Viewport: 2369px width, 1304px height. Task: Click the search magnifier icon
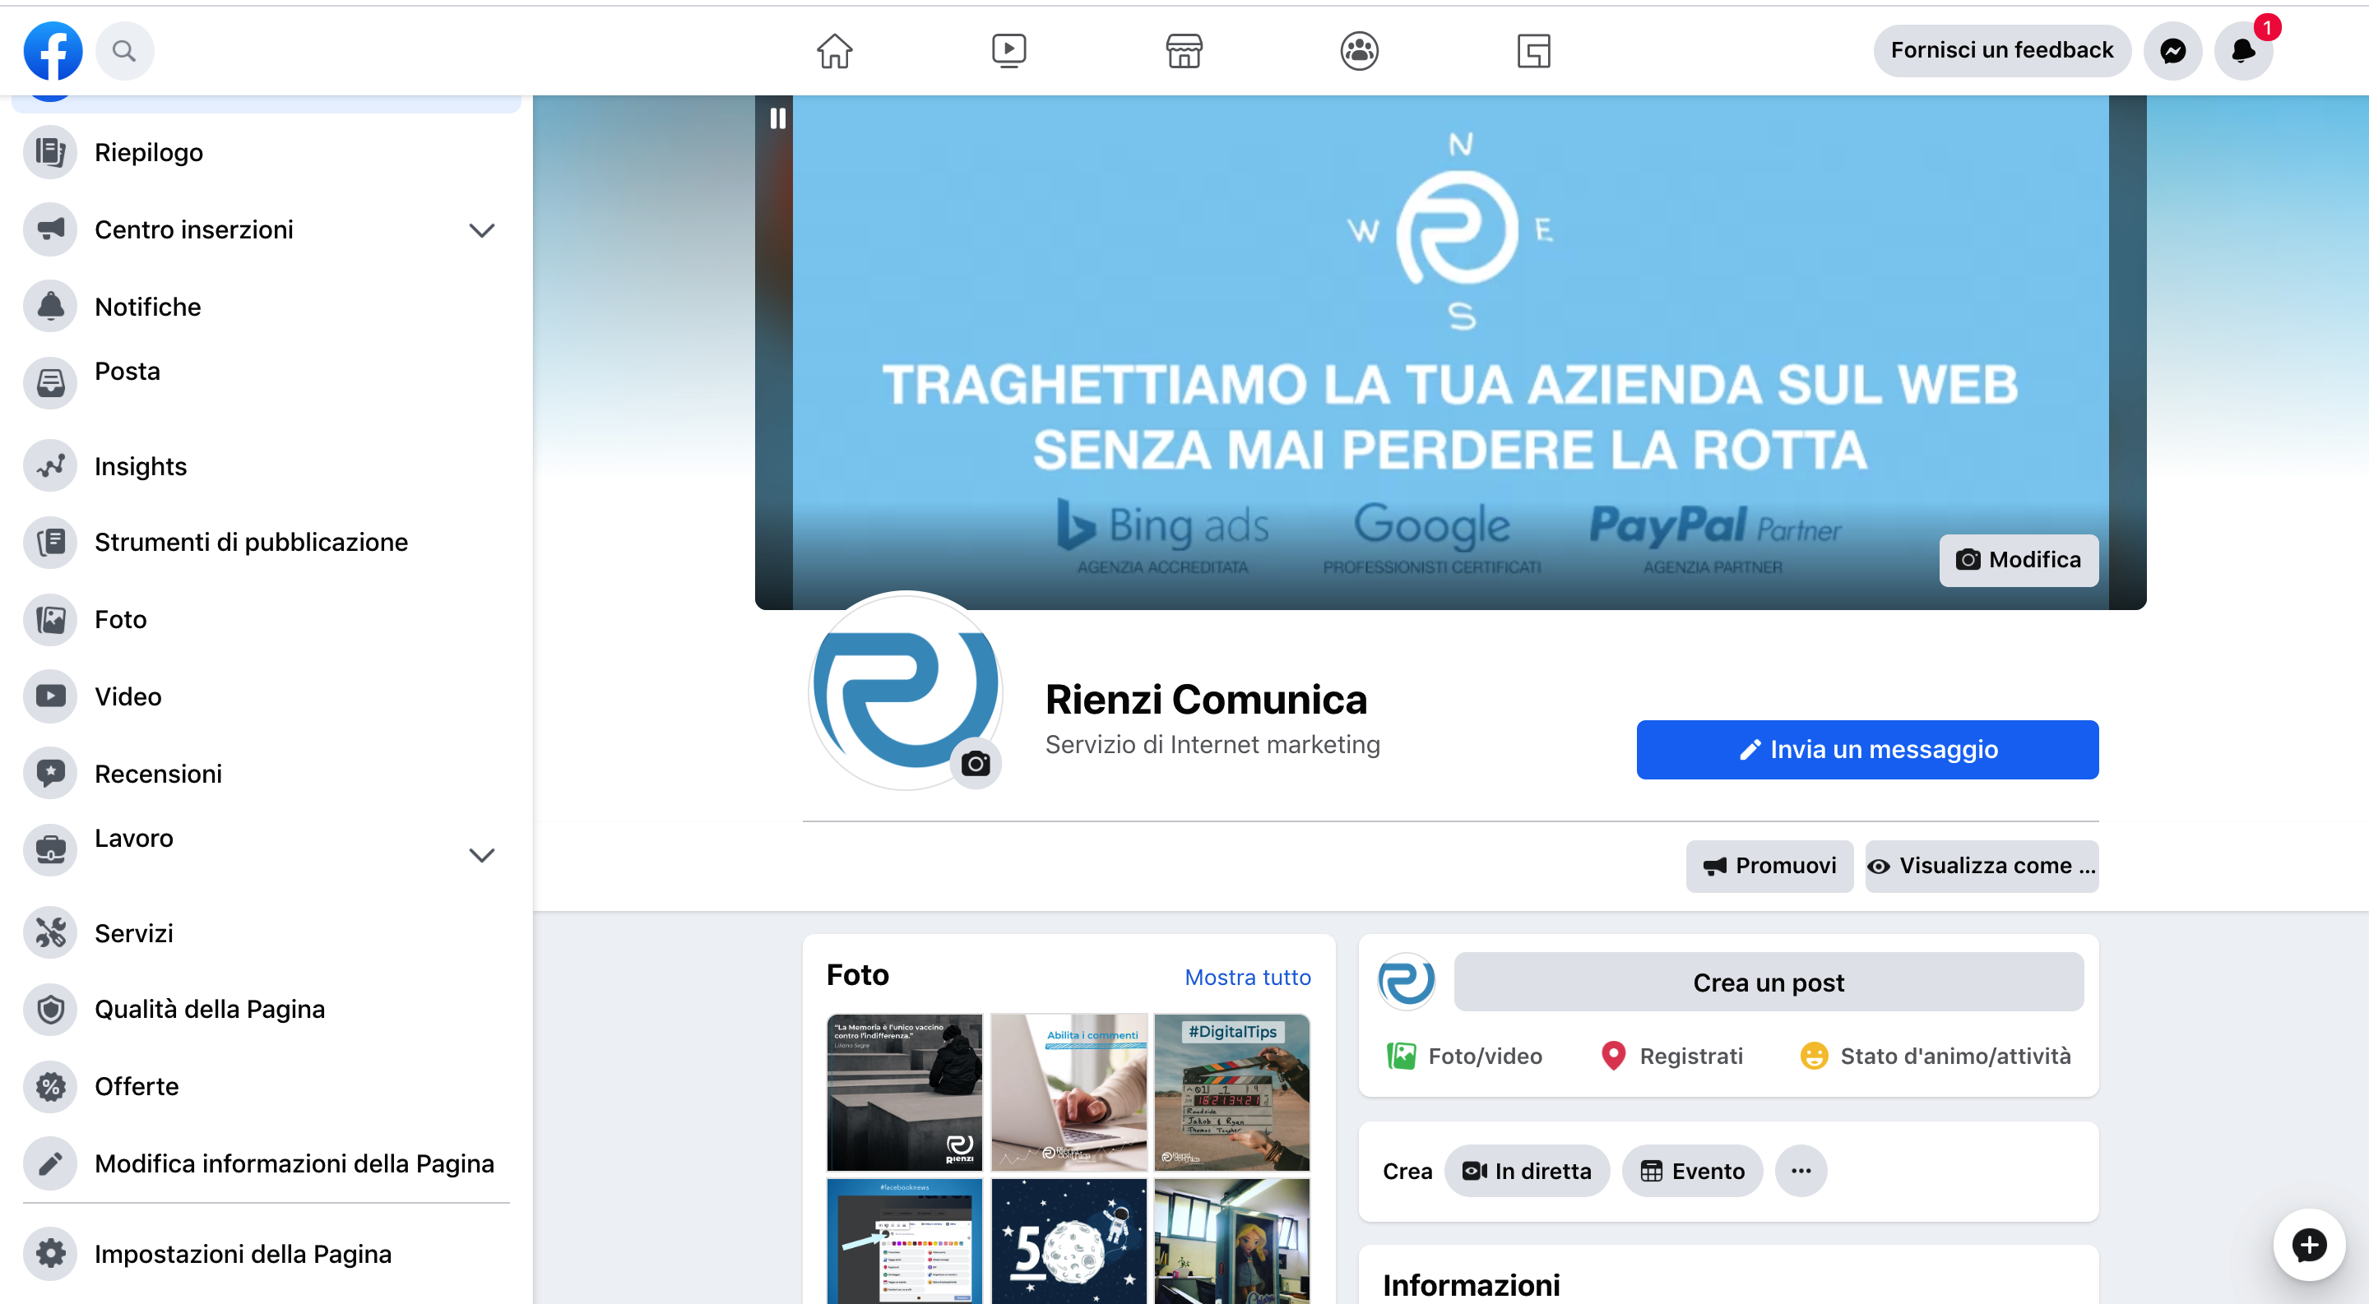(x=125, y=50)
